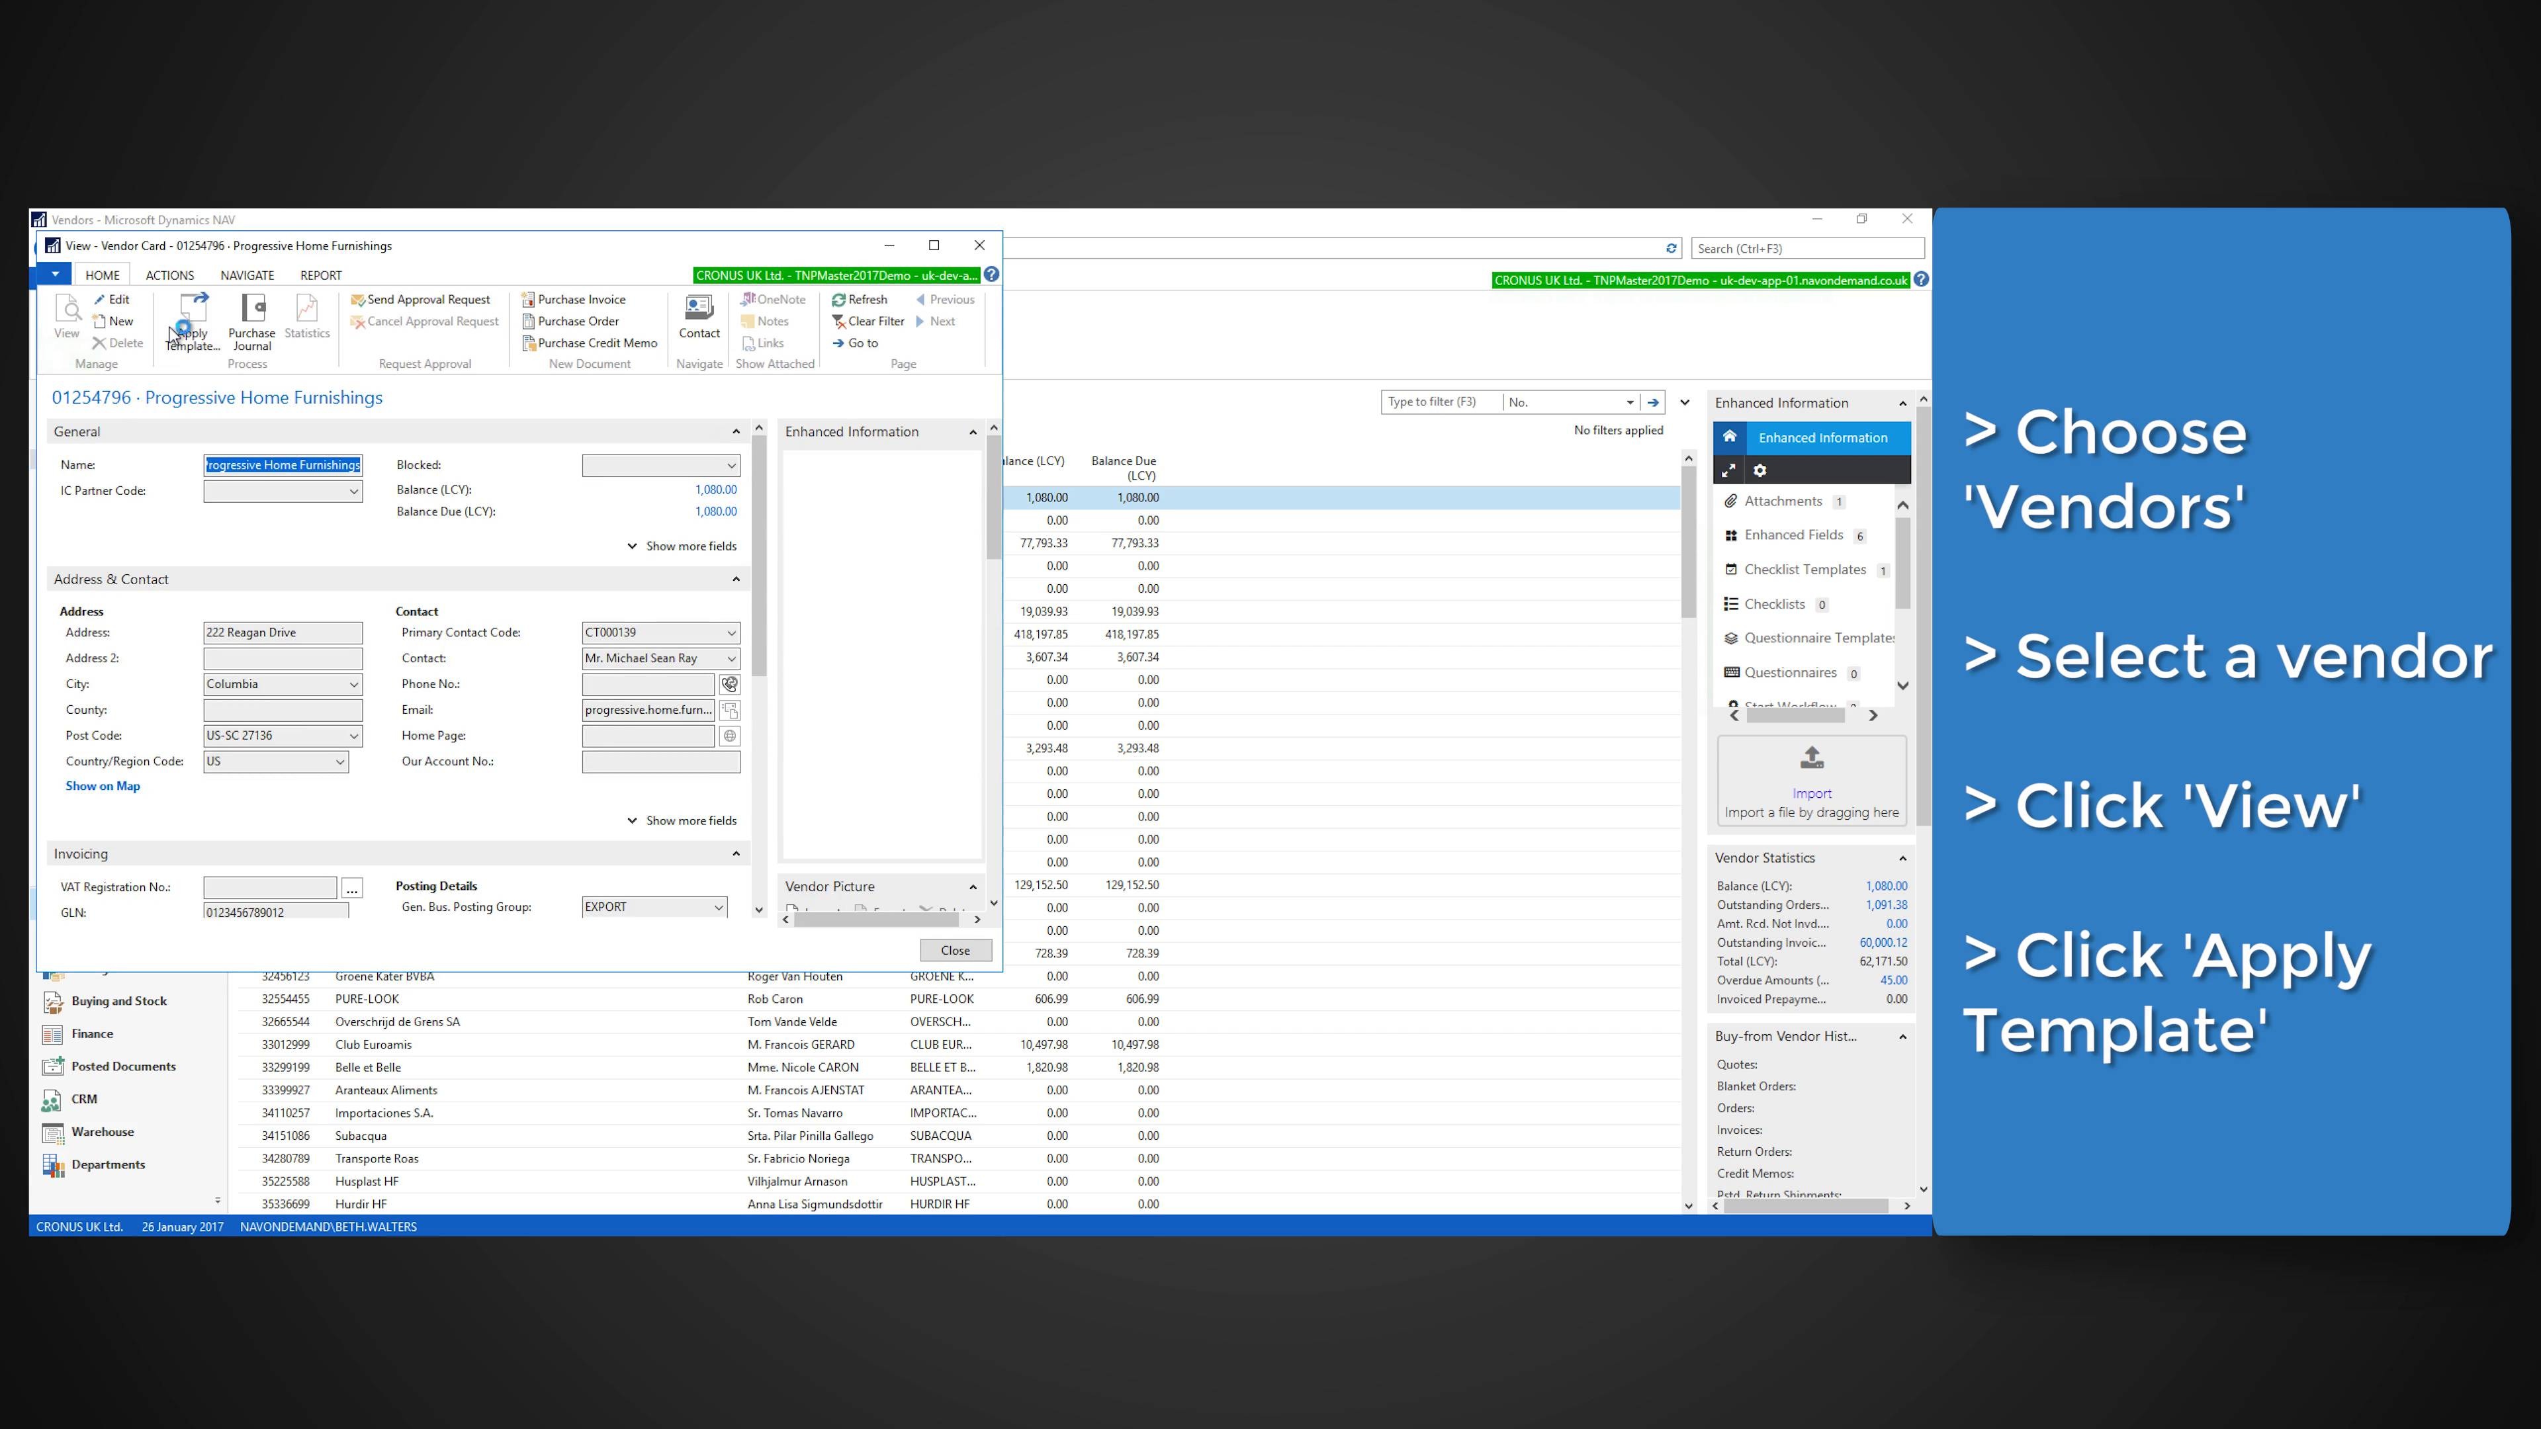Click the Show on Map link

[102, 785]
